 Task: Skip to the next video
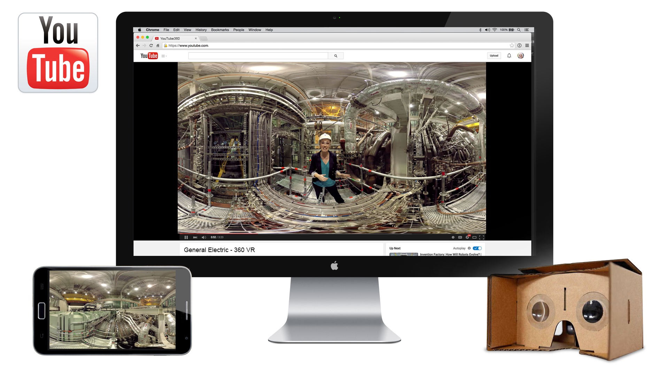click(195, 237)
